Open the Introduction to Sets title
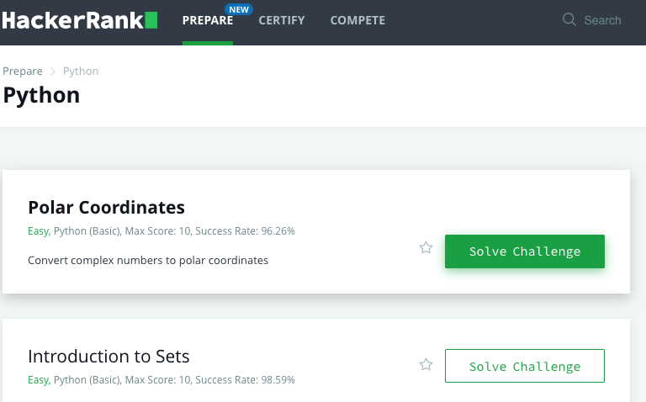The width and height of the screenshot is (646, 402). 109,356
